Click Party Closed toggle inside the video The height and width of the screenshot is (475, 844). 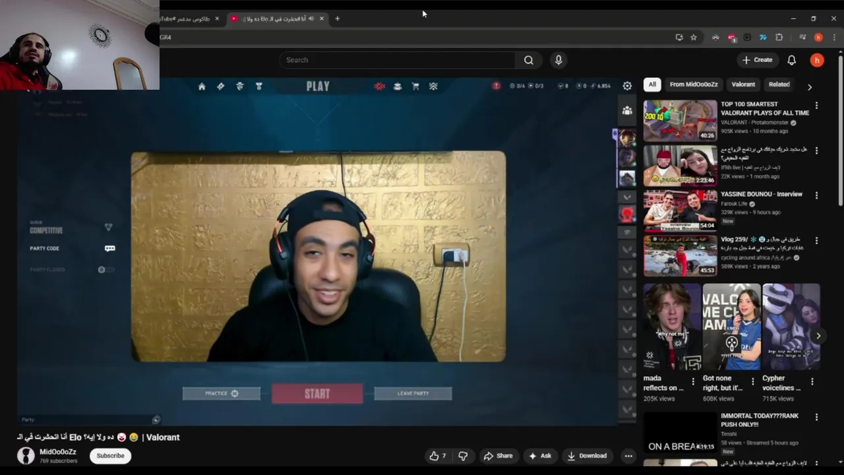click(105, 269)
